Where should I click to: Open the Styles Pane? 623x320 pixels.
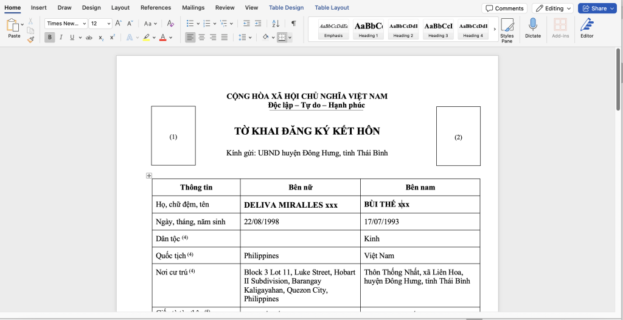[x=507, y=30]
